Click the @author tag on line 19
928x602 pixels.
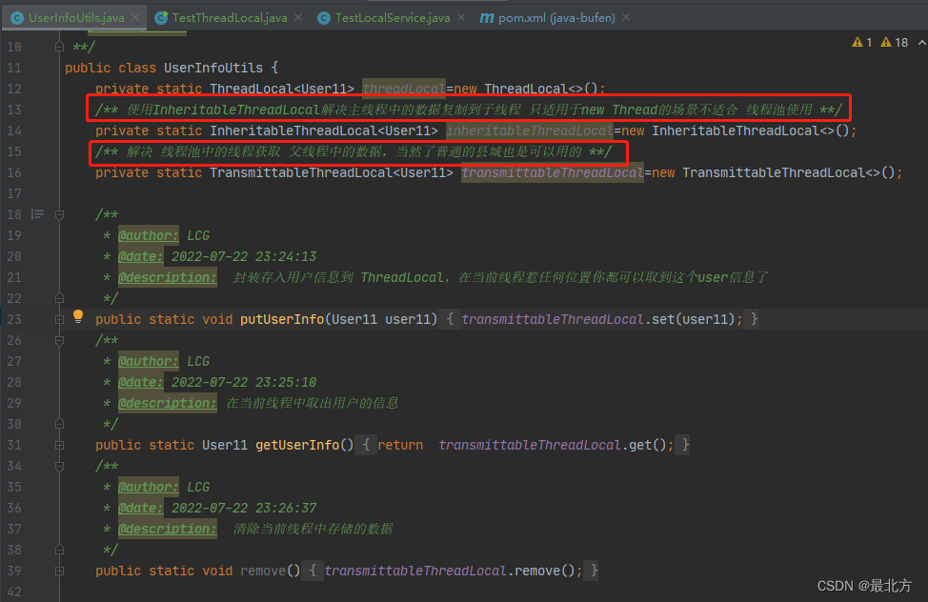148,235
